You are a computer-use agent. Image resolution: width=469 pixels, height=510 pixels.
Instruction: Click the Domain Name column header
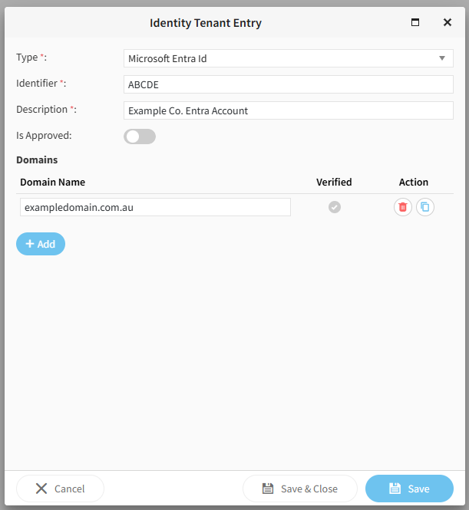[53, 182]
